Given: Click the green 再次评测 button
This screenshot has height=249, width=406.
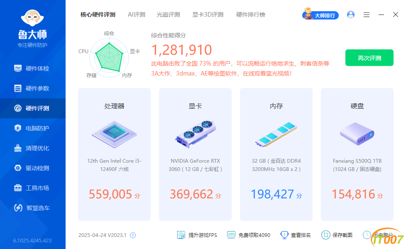Looking at the screenshot, I should 369,58.
